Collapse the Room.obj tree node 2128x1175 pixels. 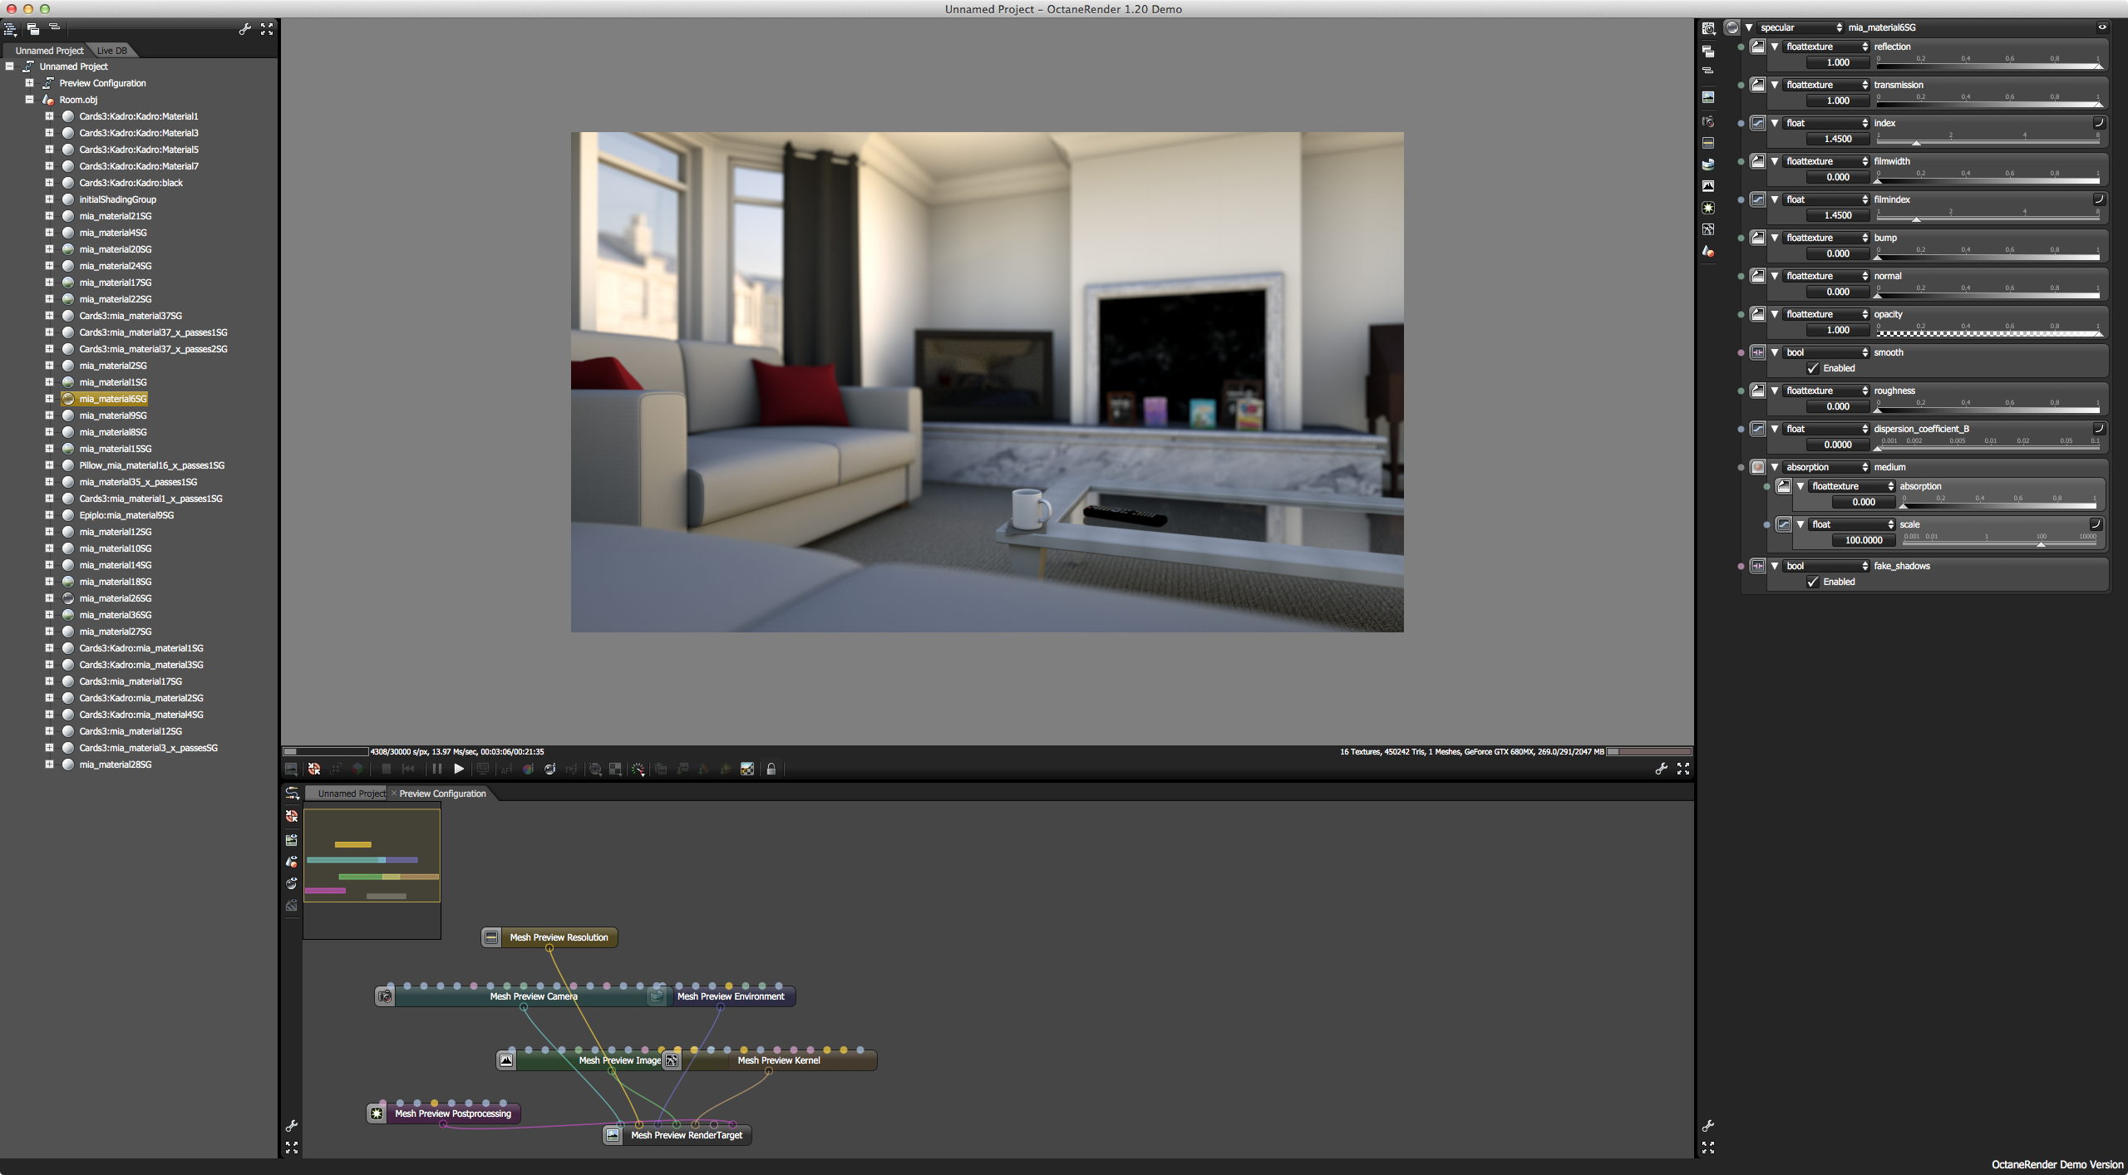[x=29, y=100]
